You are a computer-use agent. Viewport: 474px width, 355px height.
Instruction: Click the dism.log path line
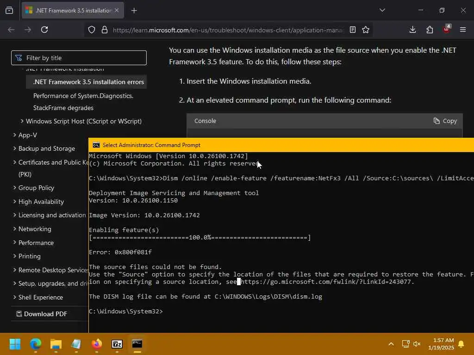(206, 296)
